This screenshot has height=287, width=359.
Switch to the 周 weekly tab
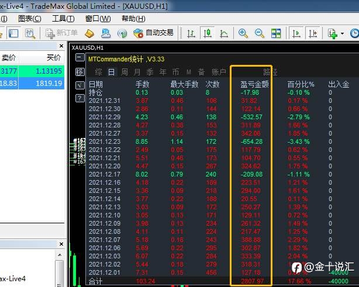[125, 72]
